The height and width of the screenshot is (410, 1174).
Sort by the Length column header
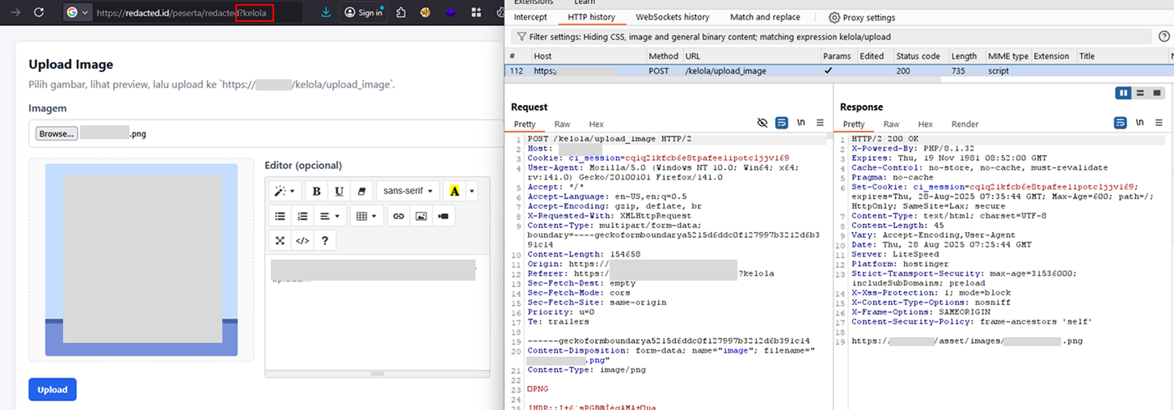coord(965,56)
